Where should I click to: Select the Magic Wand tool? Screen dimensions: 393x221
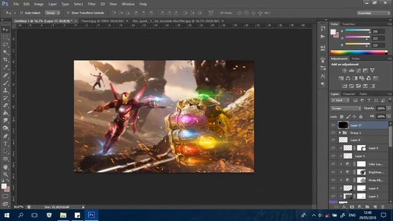pos(6,52)
